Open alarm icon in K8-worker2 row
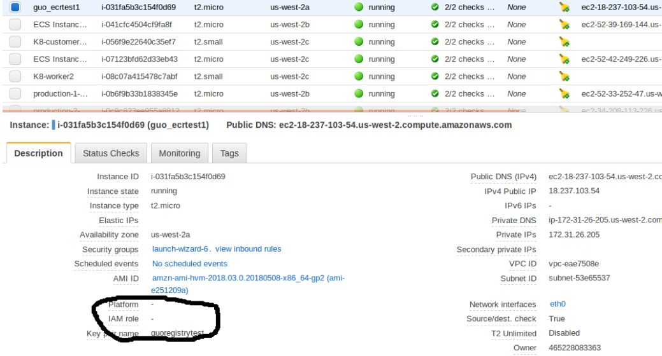662x356 pixels. 563,76
